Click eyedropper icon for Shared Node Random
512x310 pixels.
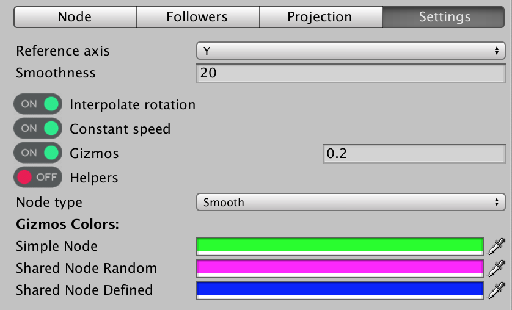[496, 268]
